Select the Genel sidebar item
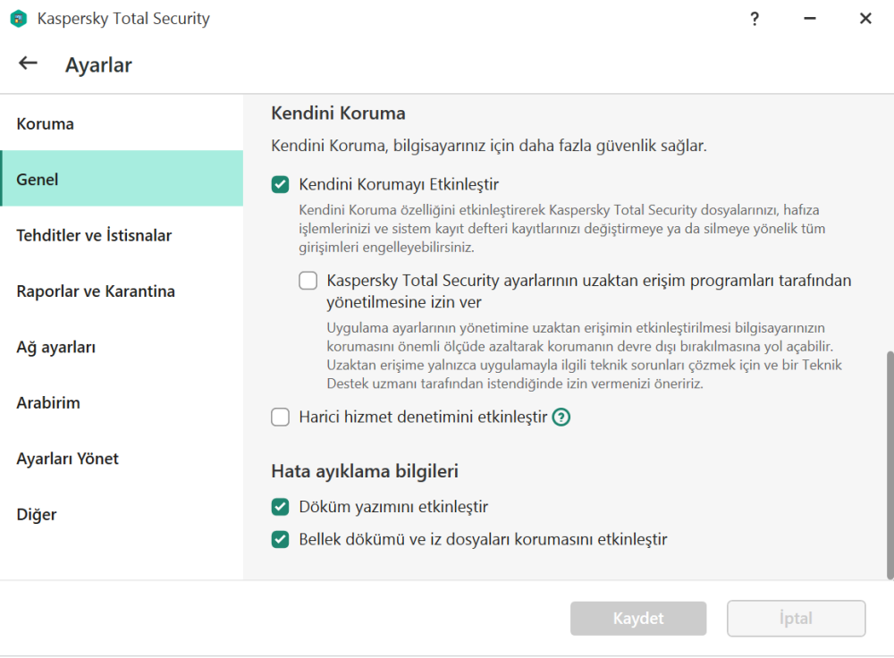Viewport: 894px width, 658px height. [38, 180]
